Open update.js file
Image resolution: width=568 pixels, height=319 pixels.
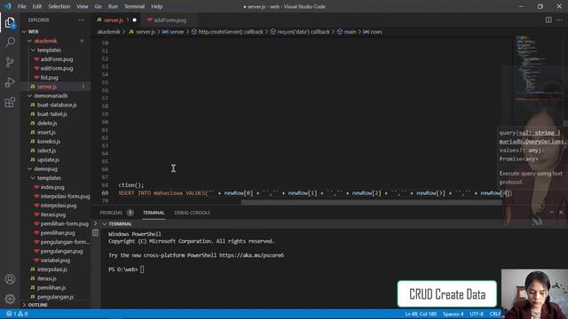click(x=48, y=159)
